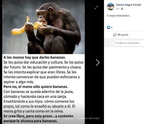This screenshot has height=124, width=144.
Task: Open the 8 h post timestamp link
Action: tap(118, 9)
